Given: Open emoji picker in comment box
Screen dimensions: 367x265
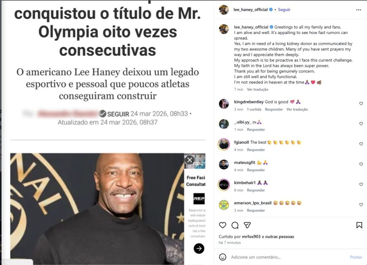Looking at the screenshot, I should click(x=222, y=257).
